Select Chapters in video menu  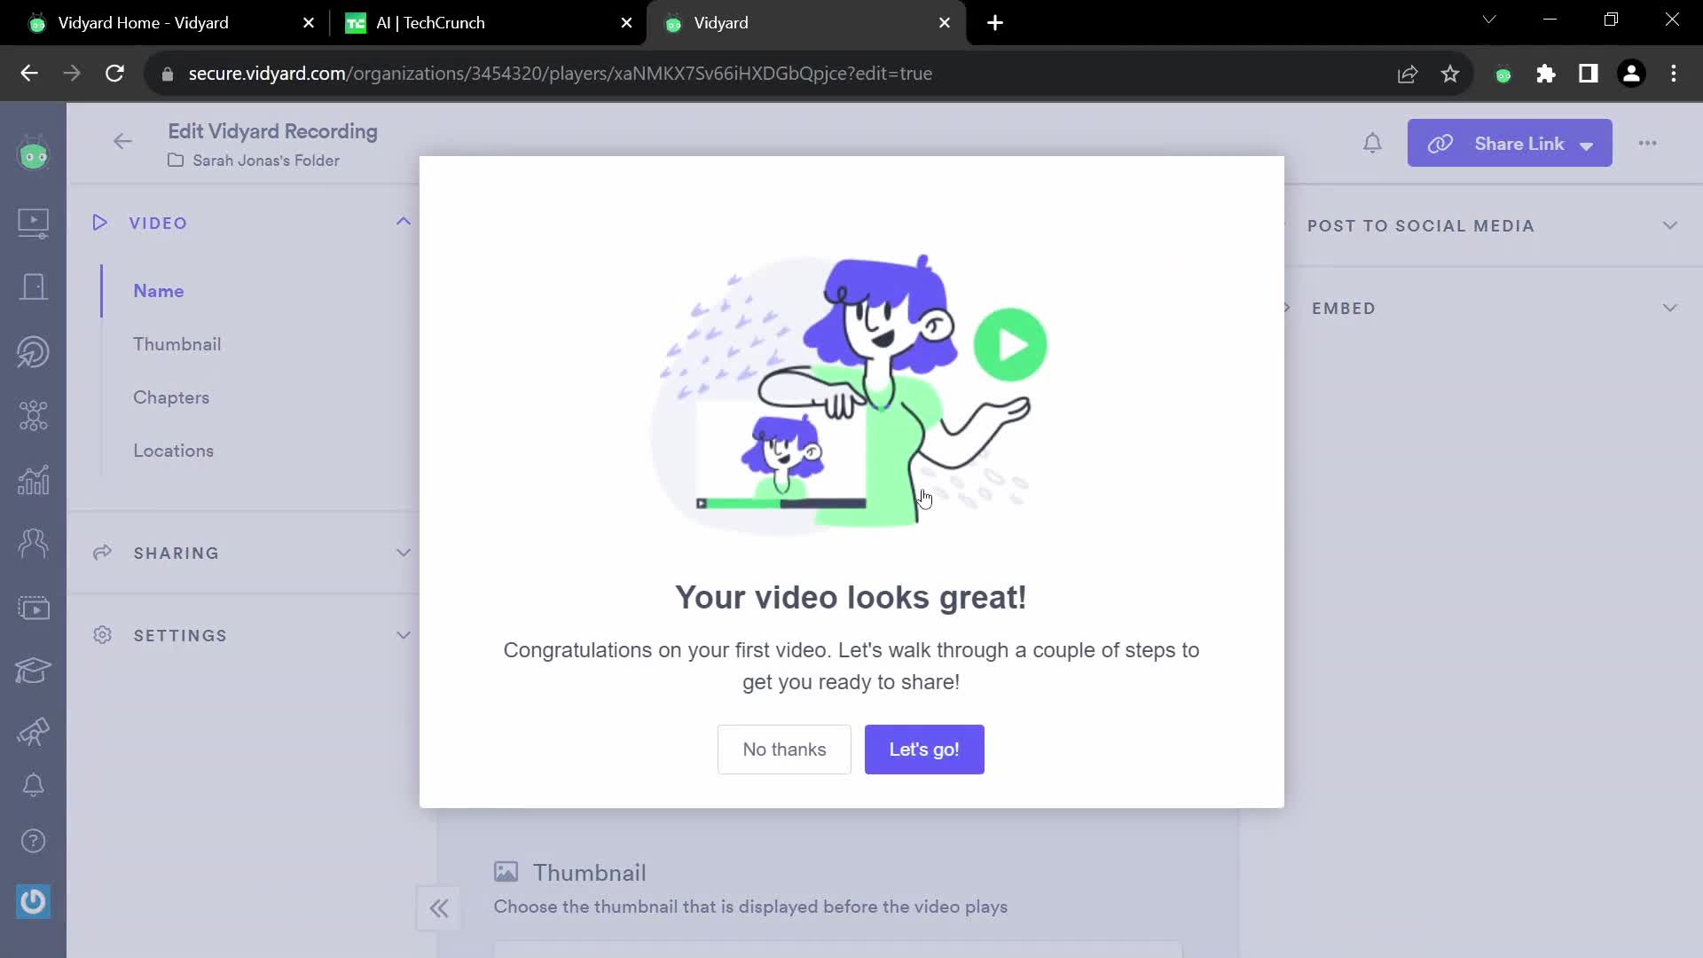pyautogui.click(x=172, y=397)
